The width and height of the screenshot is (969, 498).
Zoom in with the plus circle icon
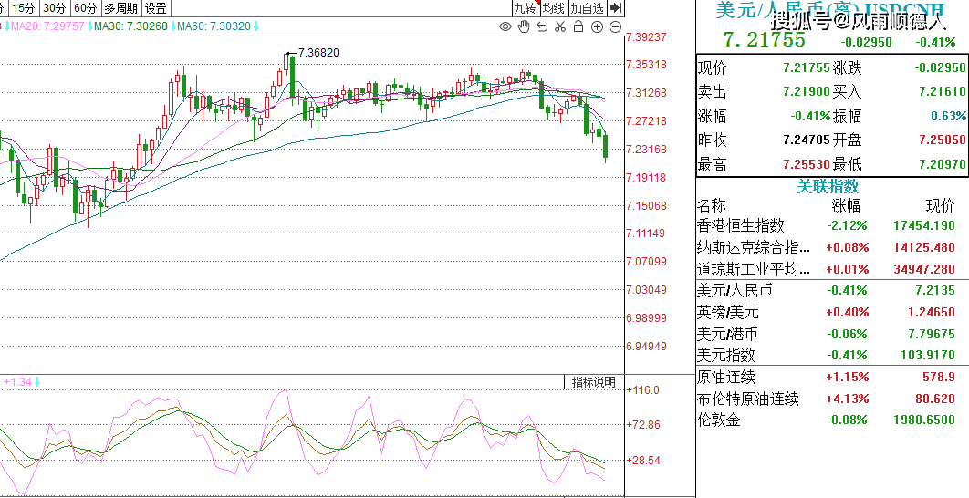(x=597, y=26)
